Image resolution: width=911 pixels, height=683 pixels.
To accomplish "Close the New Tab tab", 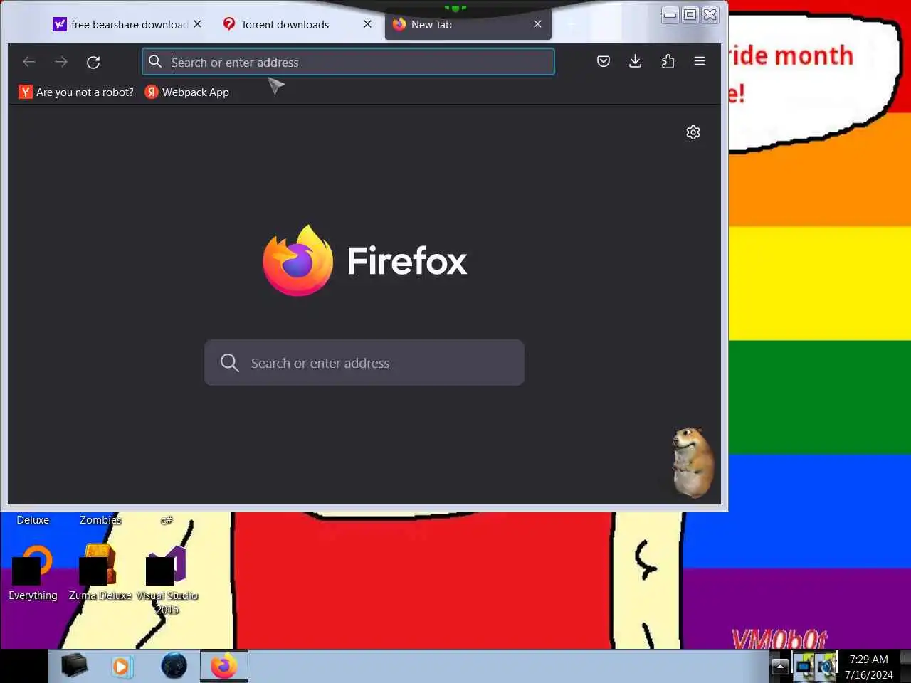I will click(x=537, y=24).
